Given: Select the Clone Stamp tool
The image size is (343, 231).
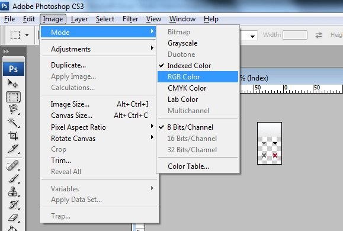Looking at the screenshot, I should tap(13, 192).
